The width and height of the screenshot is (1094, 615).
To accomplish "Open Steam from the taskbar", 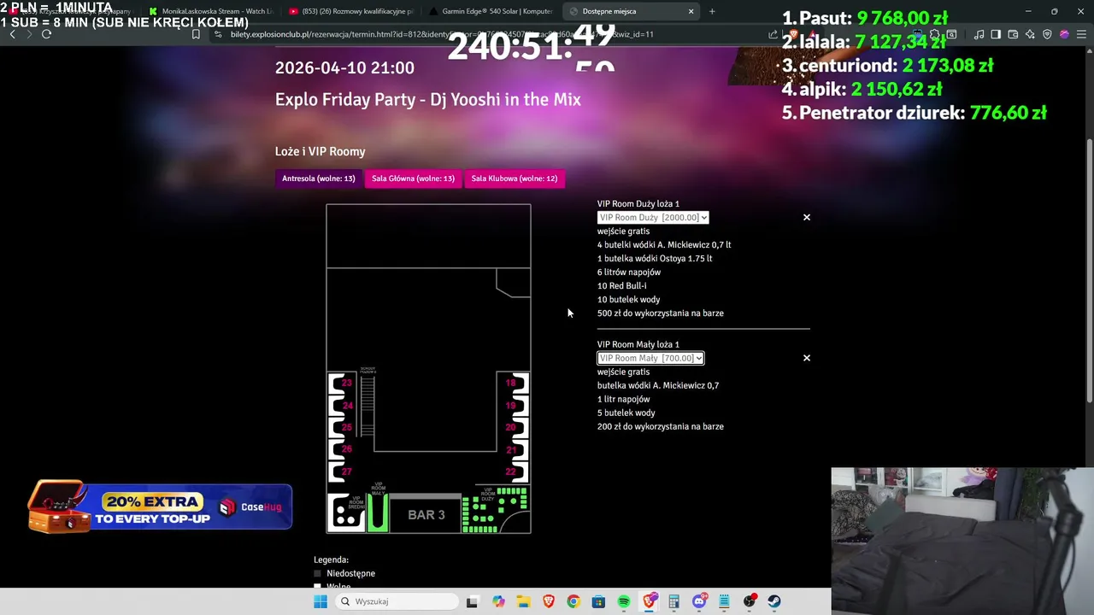I will point(774,601).
